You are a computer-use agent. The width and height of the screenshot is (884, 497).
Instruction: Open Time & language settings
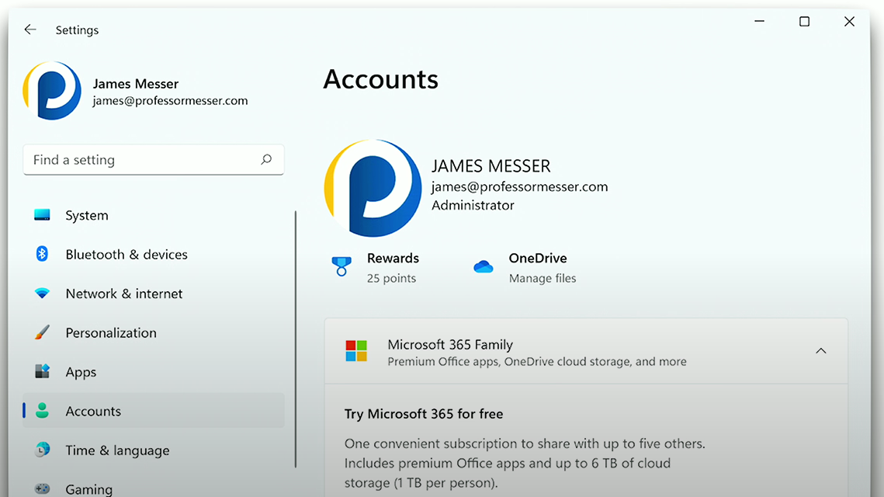pos(154,450)
